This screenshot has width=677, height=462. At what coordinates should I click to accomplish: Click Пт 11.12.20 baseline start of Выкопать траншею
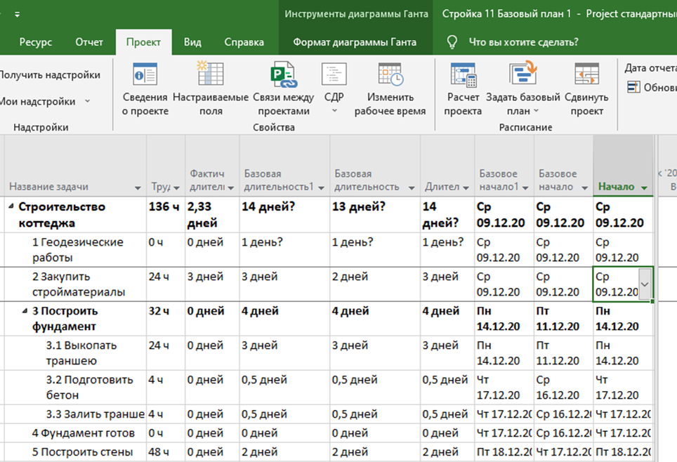coord(563,352)
